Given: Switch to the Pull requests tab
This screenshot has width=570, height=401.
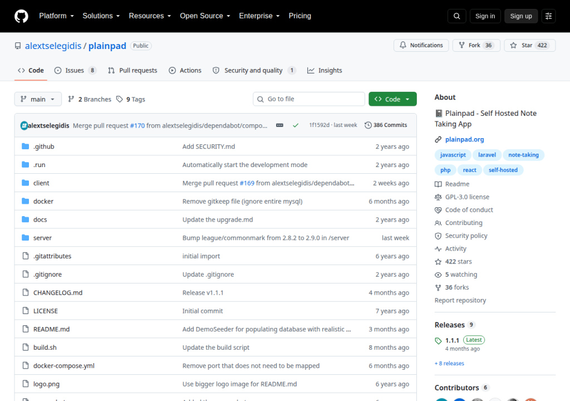Looking at the screenshot, I should pos(132,71).
